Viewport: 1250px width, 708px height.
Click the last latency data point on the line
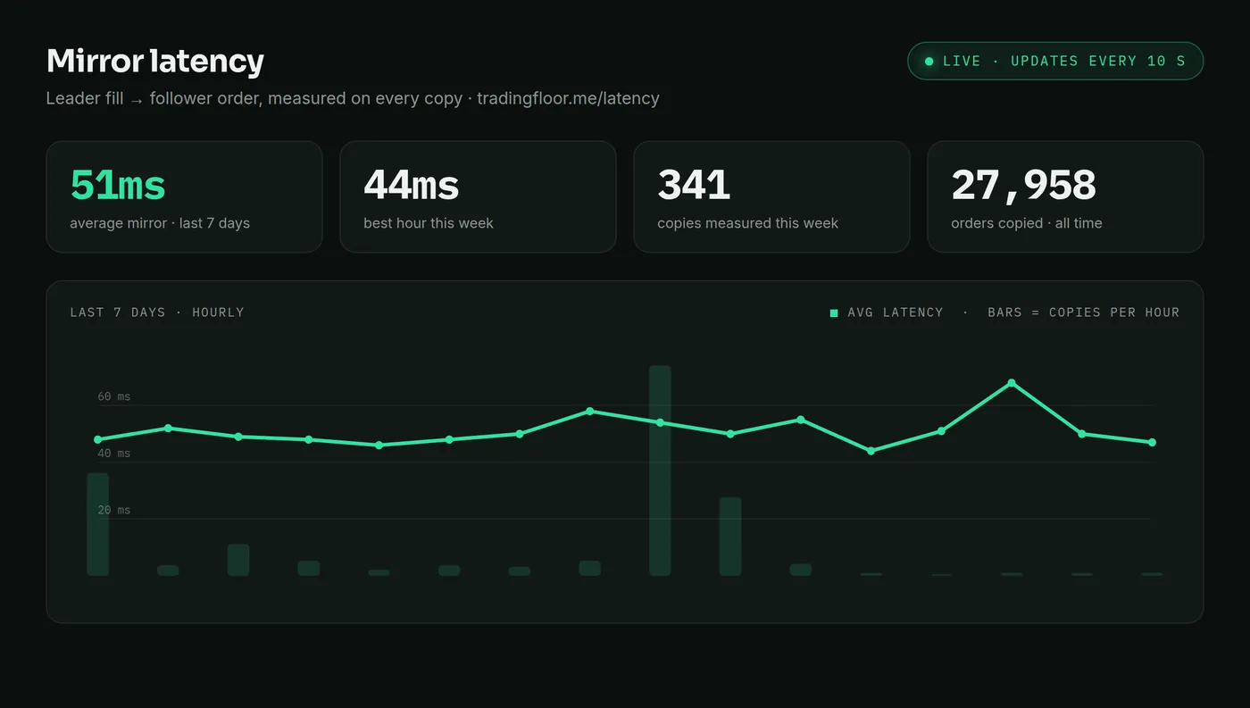(x=1152, y=442)
